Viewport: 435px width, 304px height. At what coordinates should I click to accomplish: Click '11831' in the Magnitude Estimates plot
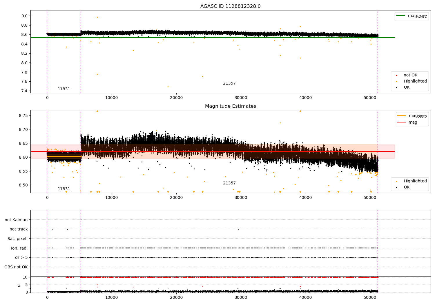(64, 189)
